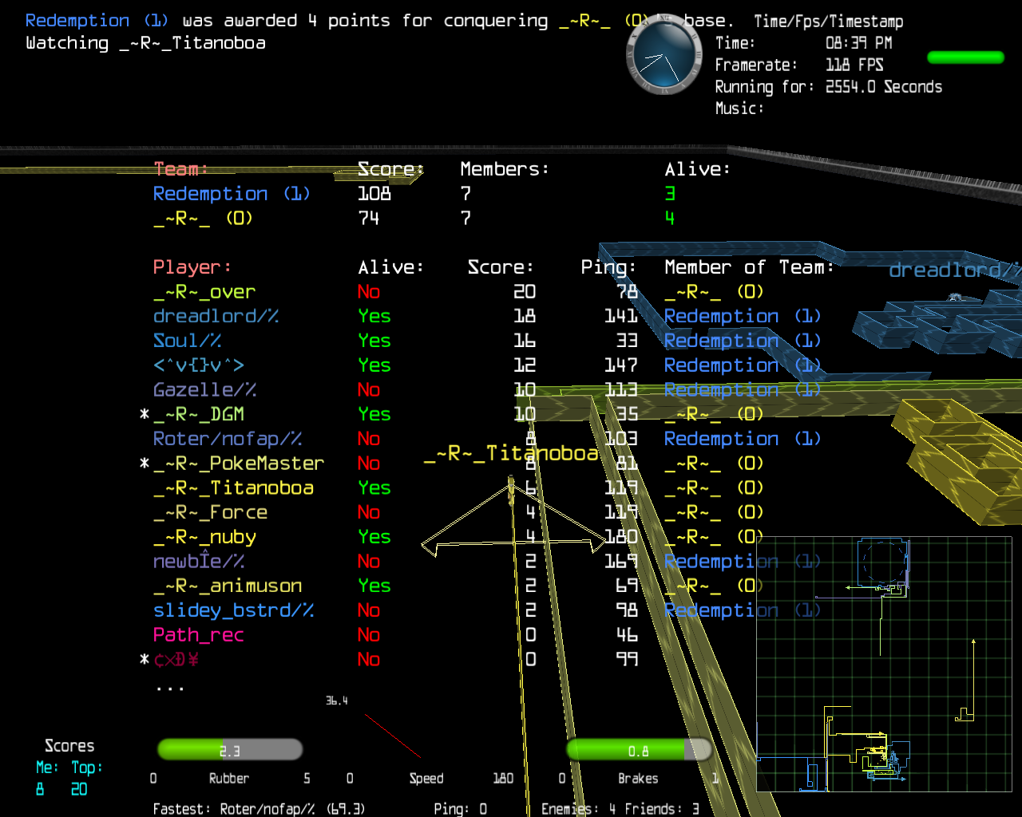
Task: Click the floating _~R~_Titanoboa name label
Action: 511,454
